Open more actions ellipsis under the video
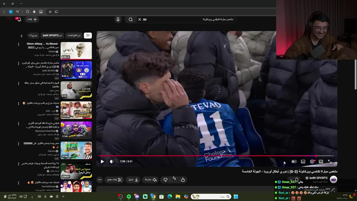357x201 pixels. click(x=100, y=180)
